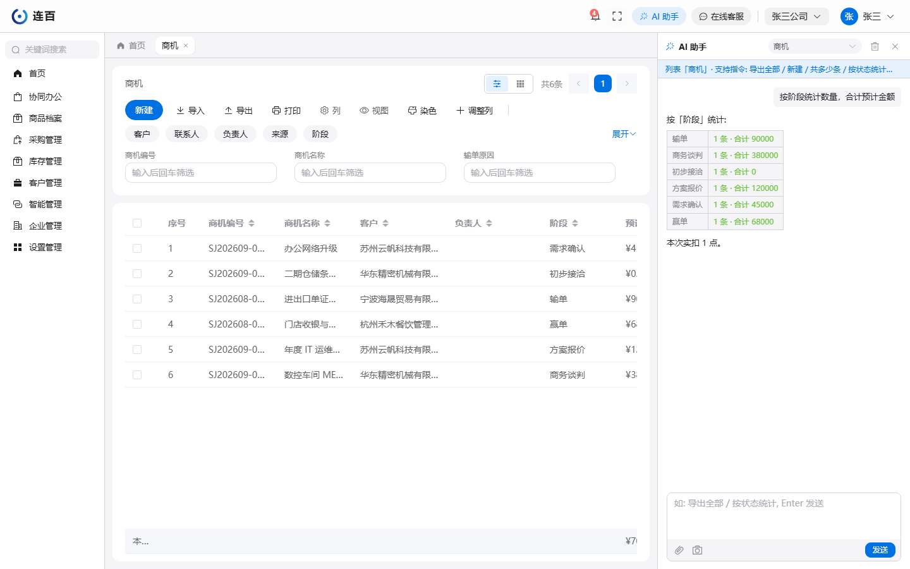Open the 商机 module selector in AI panel

pyautogui.click(x=815, y=46)
